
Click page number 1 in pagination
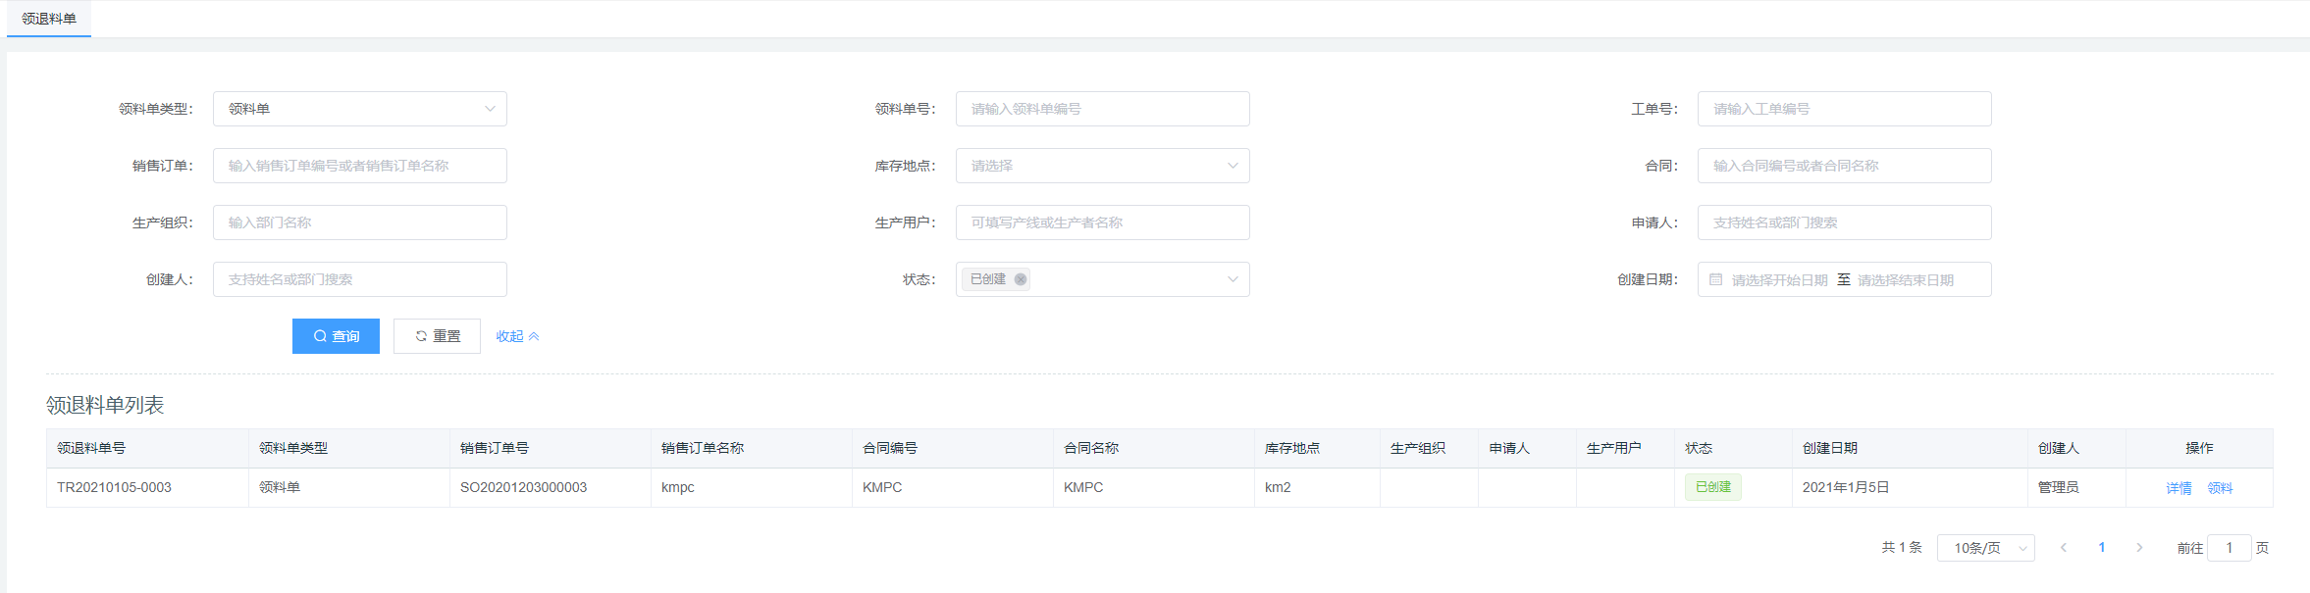2101,548
